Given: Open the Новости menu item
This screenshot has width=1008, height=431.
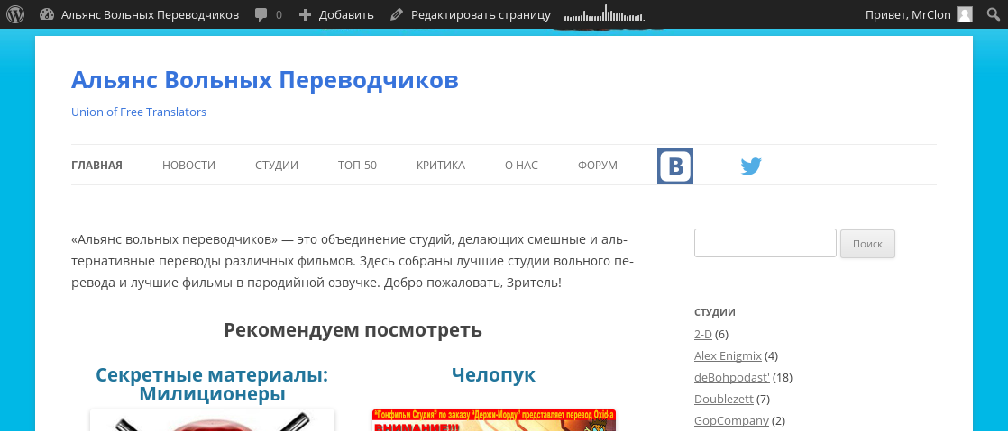Looking at the screenshot, I should coord(188,166).
